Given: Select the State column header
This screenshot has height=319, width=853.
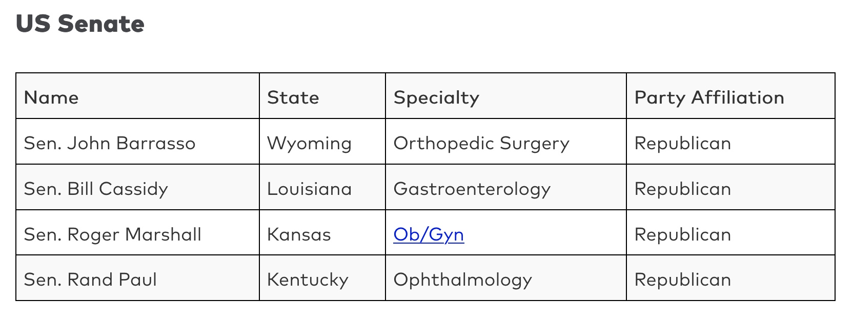Looking at the screenshot, I should (x=293, y=97).
